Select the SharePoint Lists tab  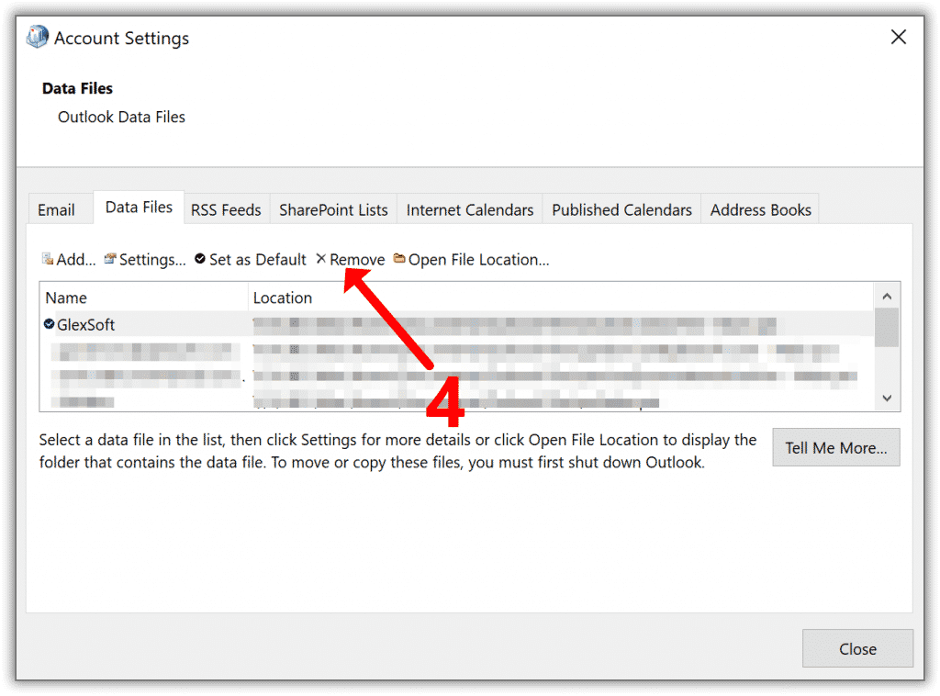[x=333, y=210]
